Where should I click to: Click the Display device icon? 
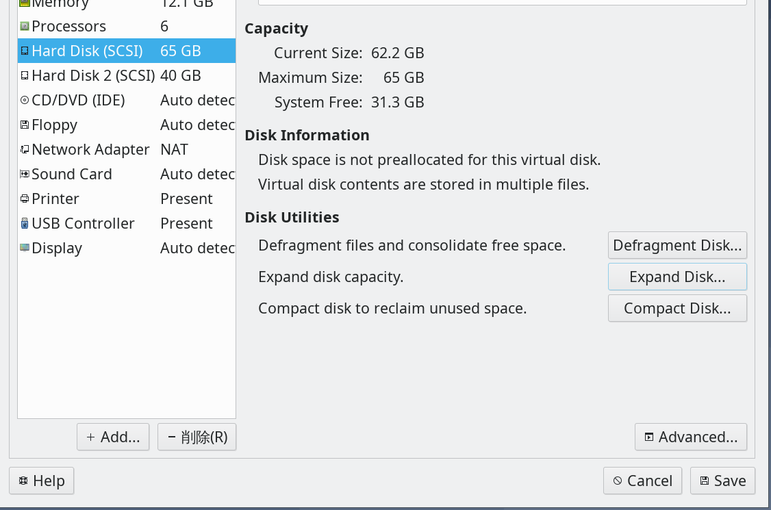[25, 248]
